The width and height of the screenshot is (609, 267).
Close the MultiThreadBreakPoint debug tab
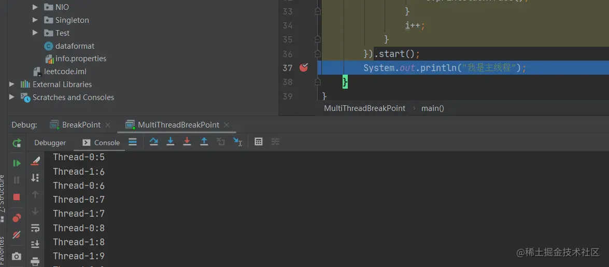pos(227,125)
